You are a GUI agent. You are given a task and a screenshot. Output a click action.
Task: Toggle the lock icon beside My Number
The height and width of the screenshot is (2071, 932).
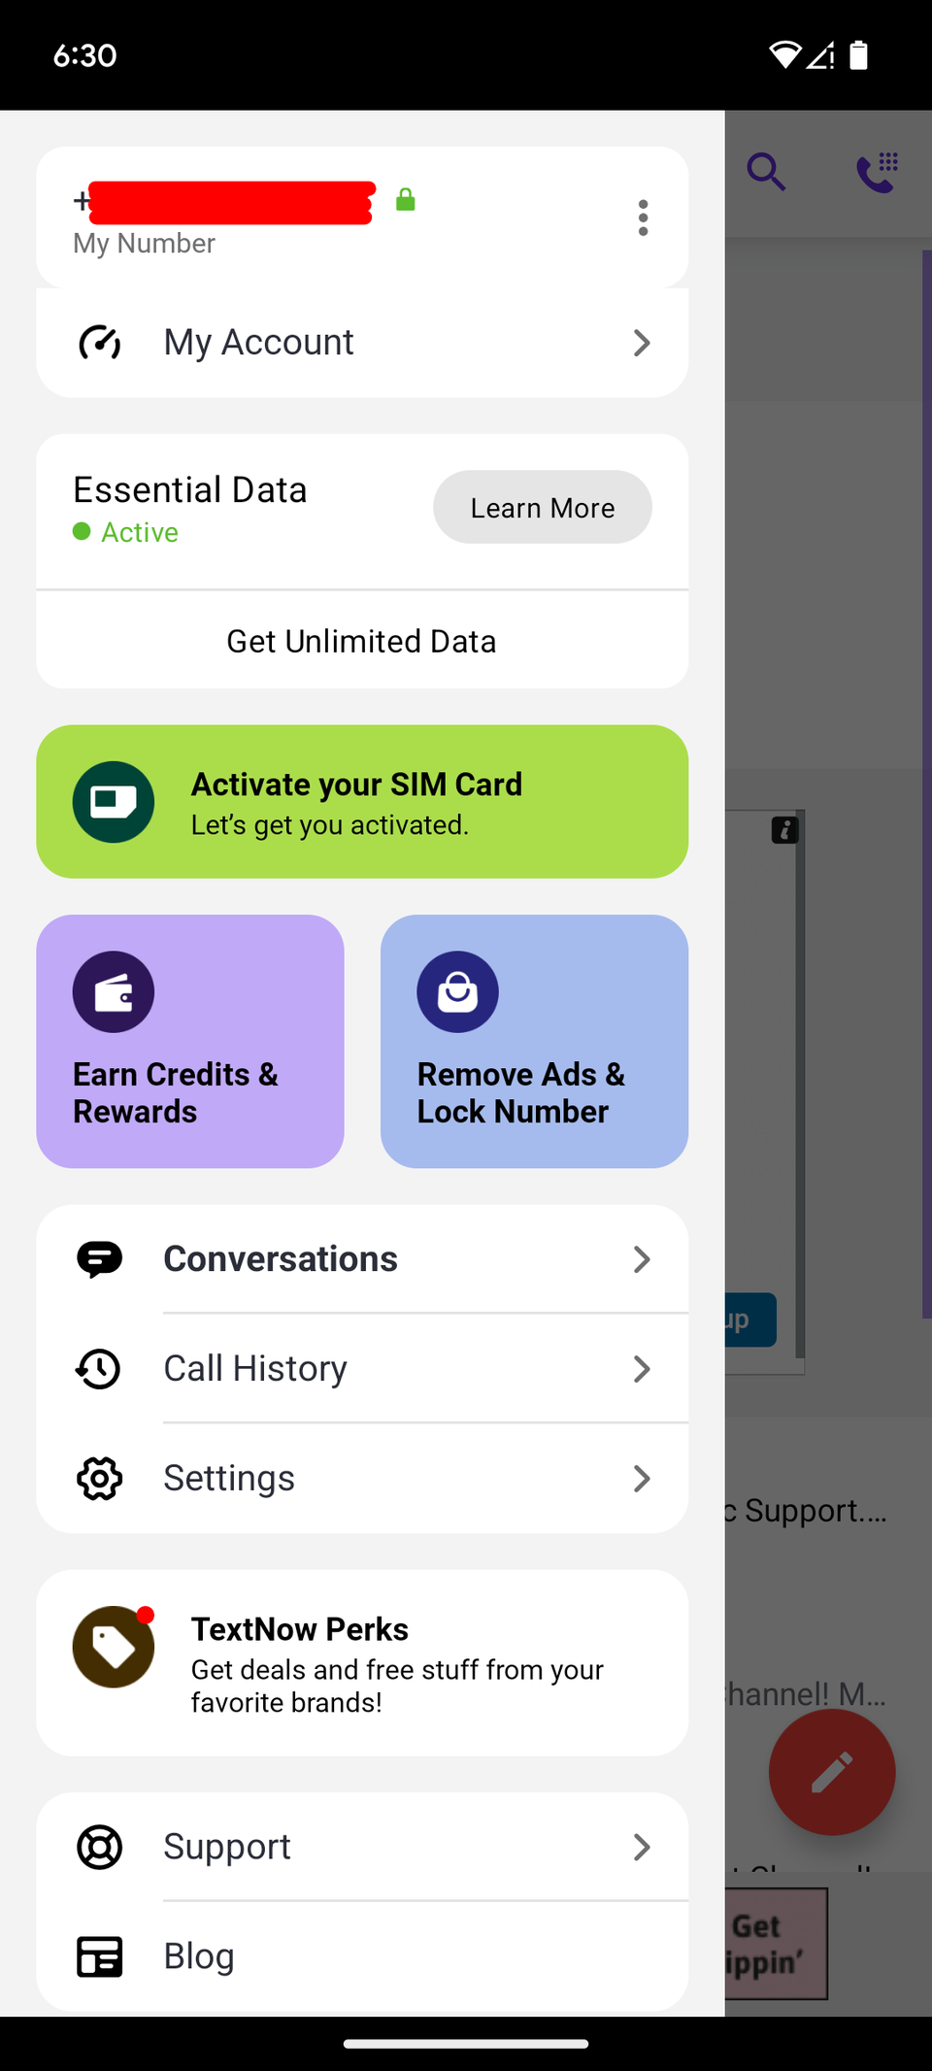point(406,200)
